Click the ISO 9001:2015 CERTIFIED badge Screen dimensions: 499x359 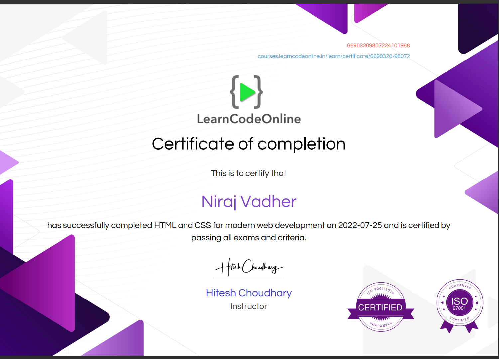point(381,307)
